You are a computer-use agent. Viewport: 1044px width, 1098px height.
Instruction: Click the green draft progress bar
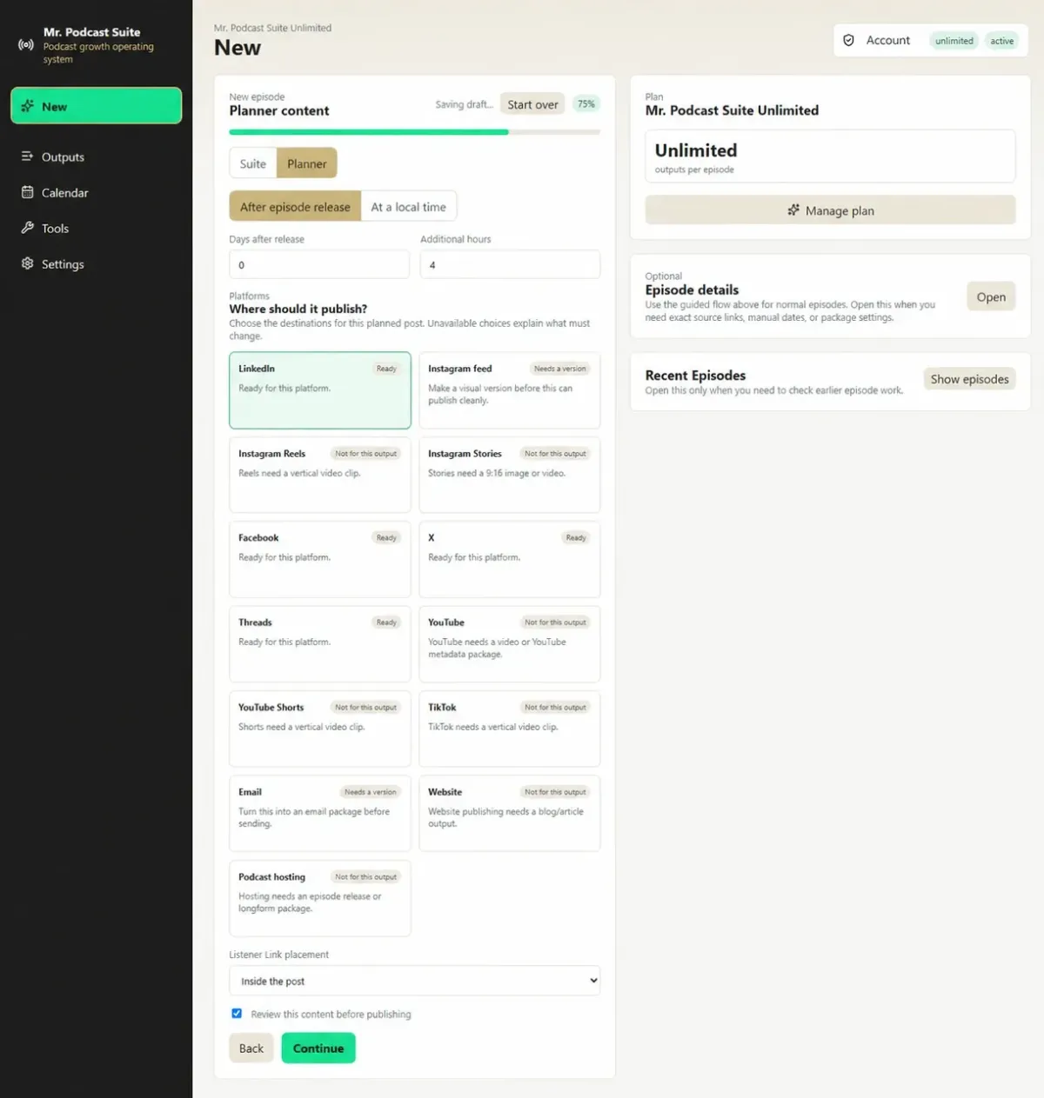tap(369, 132)
